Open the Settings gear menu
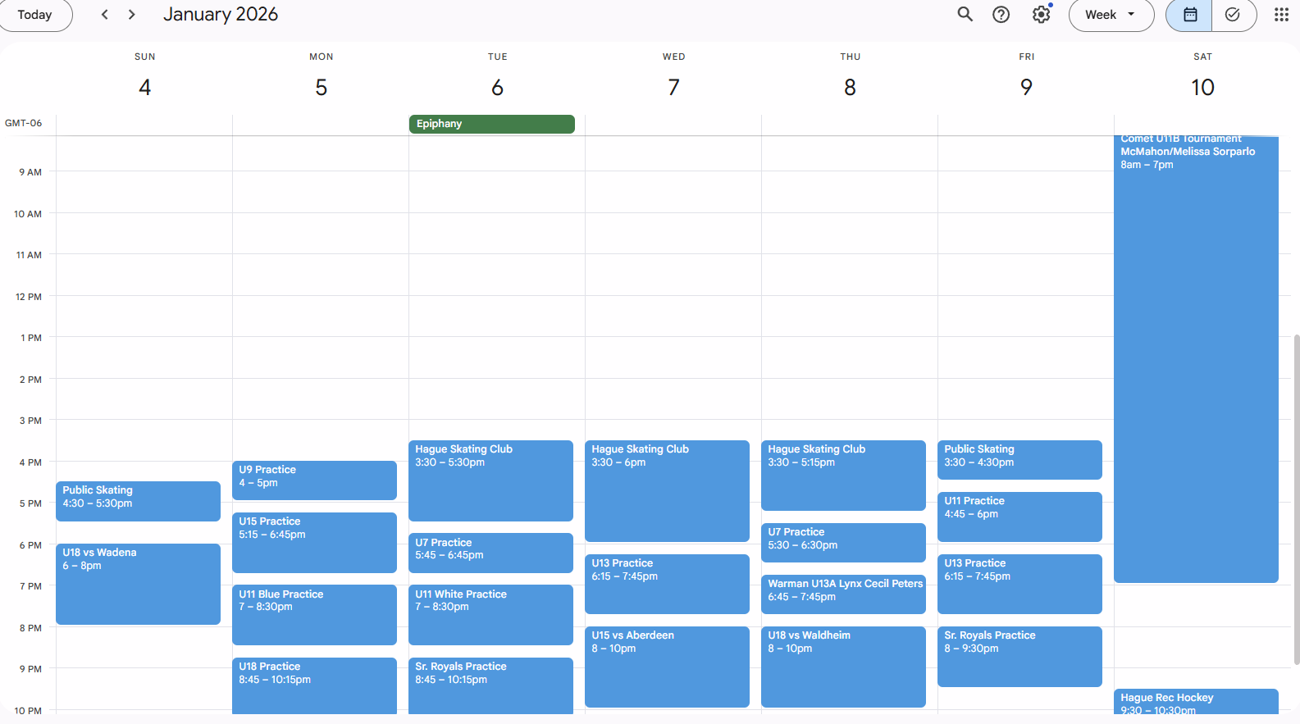Viewport: 1300px width, 724px height. (1041, 15)
